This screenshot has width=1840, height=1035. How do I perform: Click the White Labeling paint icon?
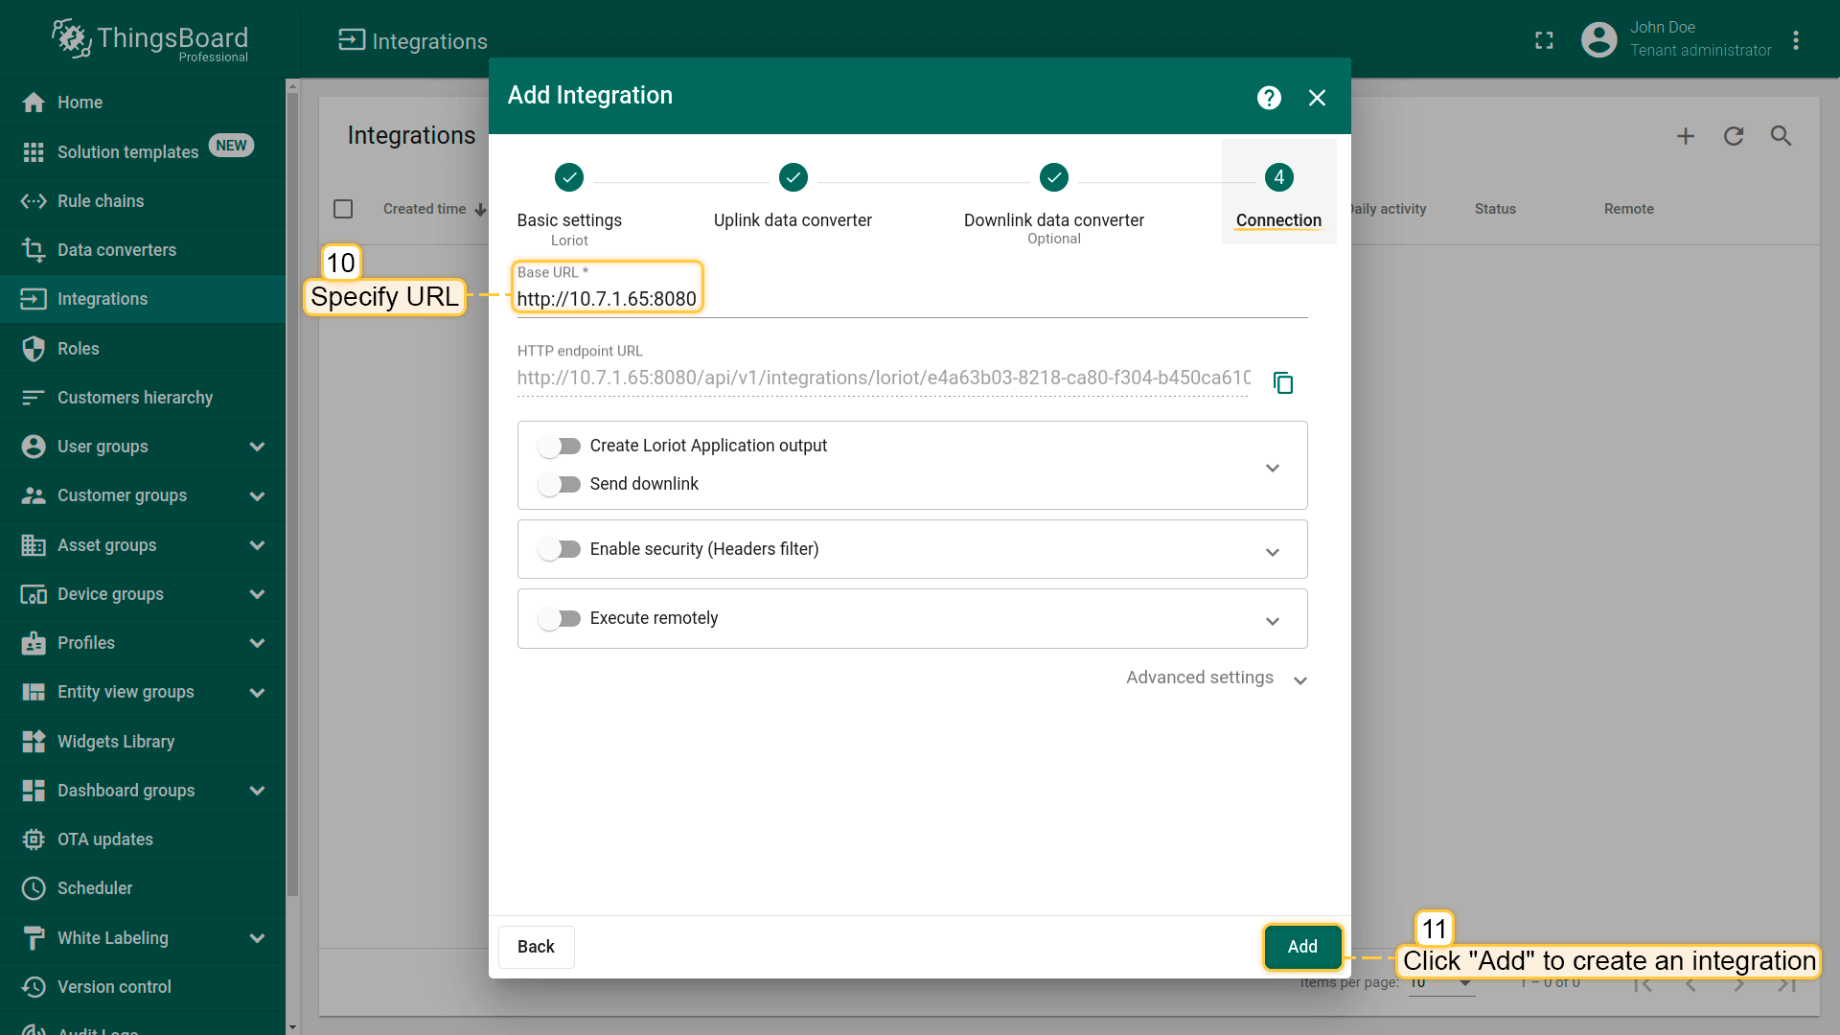tap(34, 938)
